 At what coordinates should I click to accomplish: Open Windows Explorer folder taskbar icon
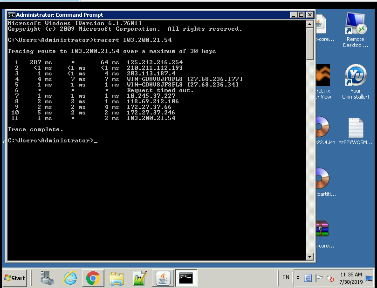(x=117, y=278)
